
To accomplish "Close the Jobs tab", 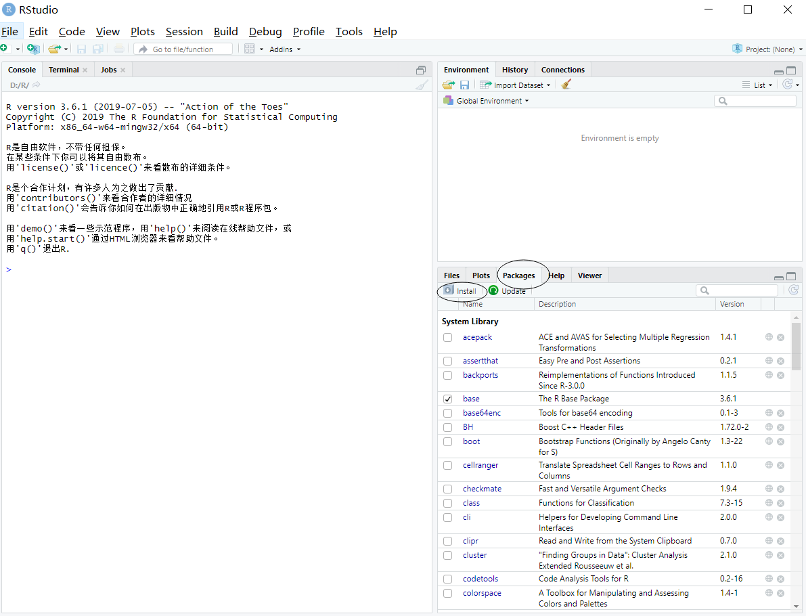I will [x=123, y=70].
